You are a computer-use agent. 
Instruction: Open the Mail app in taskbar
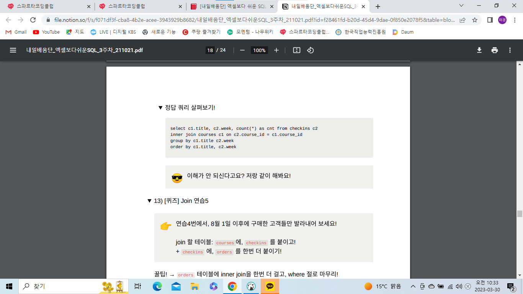click(176, 286)
